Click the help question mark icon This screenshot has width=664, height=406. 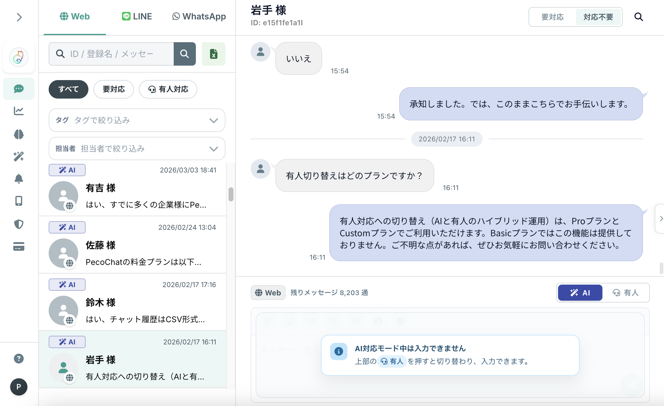click(19, 359)
